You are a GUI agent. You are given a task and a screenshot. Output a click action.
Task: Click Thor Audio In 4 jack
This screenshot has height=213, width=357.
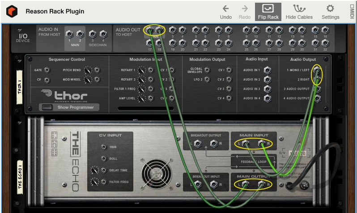pyautogui.click(x=268, y=98)
